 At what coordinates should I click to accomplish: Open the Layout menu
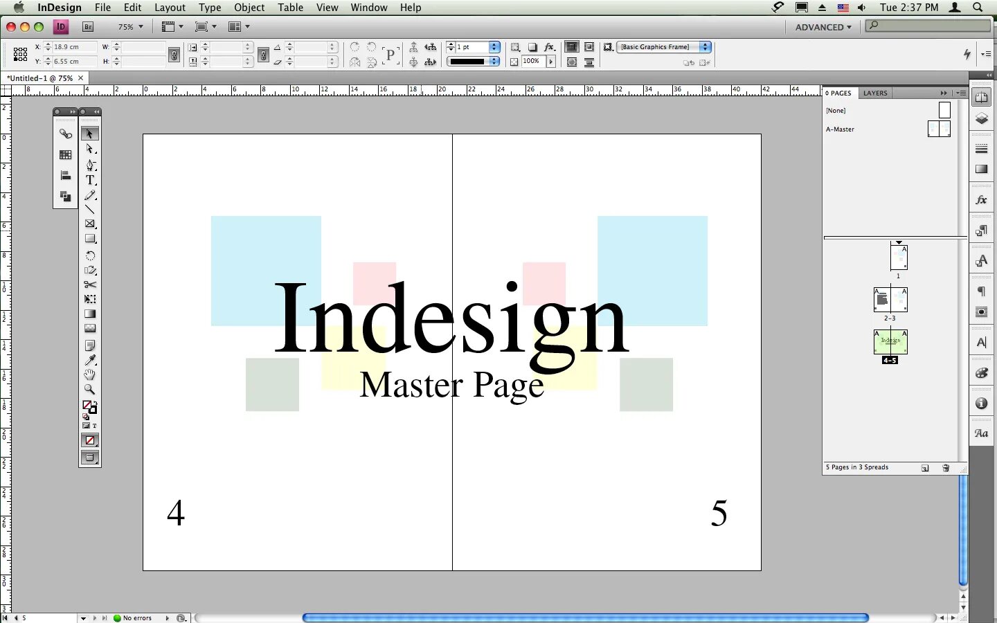170,8
